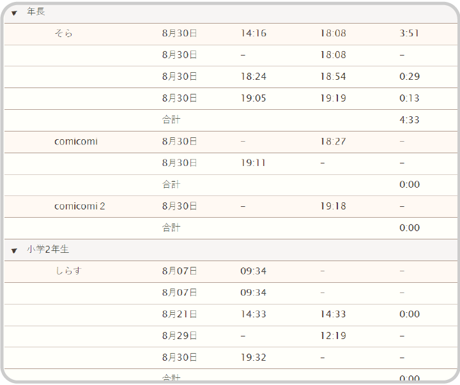Screen dimensions: 460x385
Task: Click the 3:51 duration cell
Action: pos(409,33)
